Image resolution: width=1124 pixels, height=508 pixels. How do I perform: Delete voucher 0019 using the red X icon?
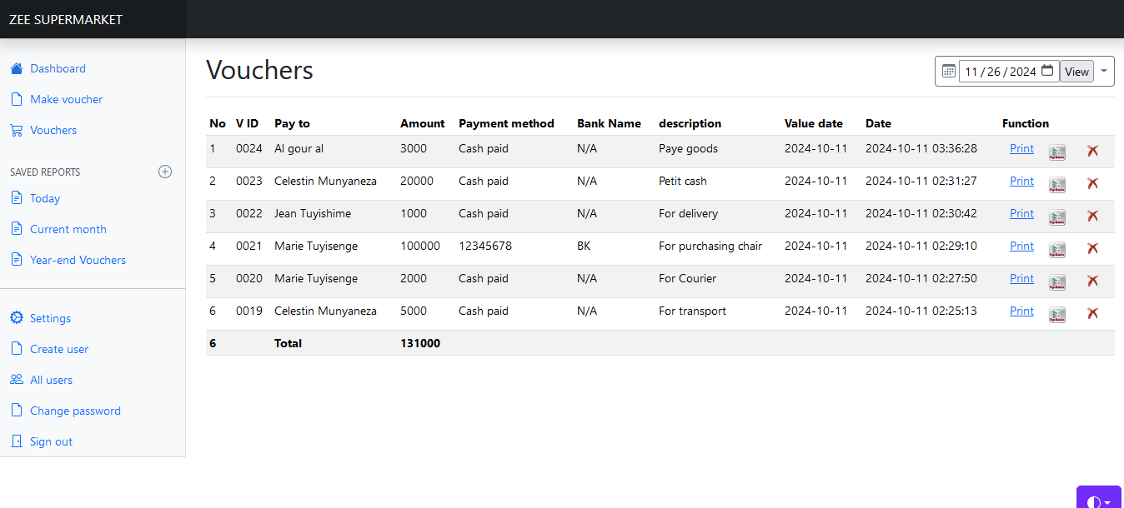(1092, 313)
